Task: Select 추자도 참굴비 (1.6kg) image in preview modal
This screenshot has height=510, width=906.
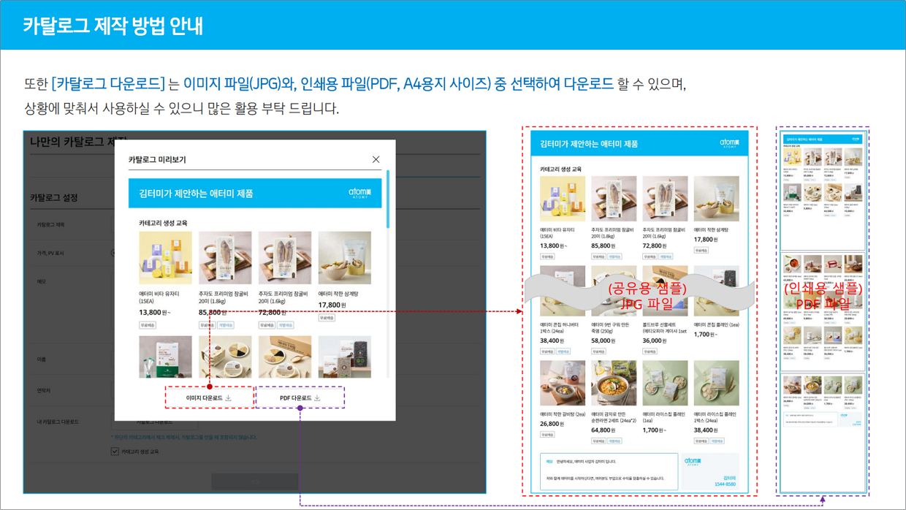Action: pos(285,259)
